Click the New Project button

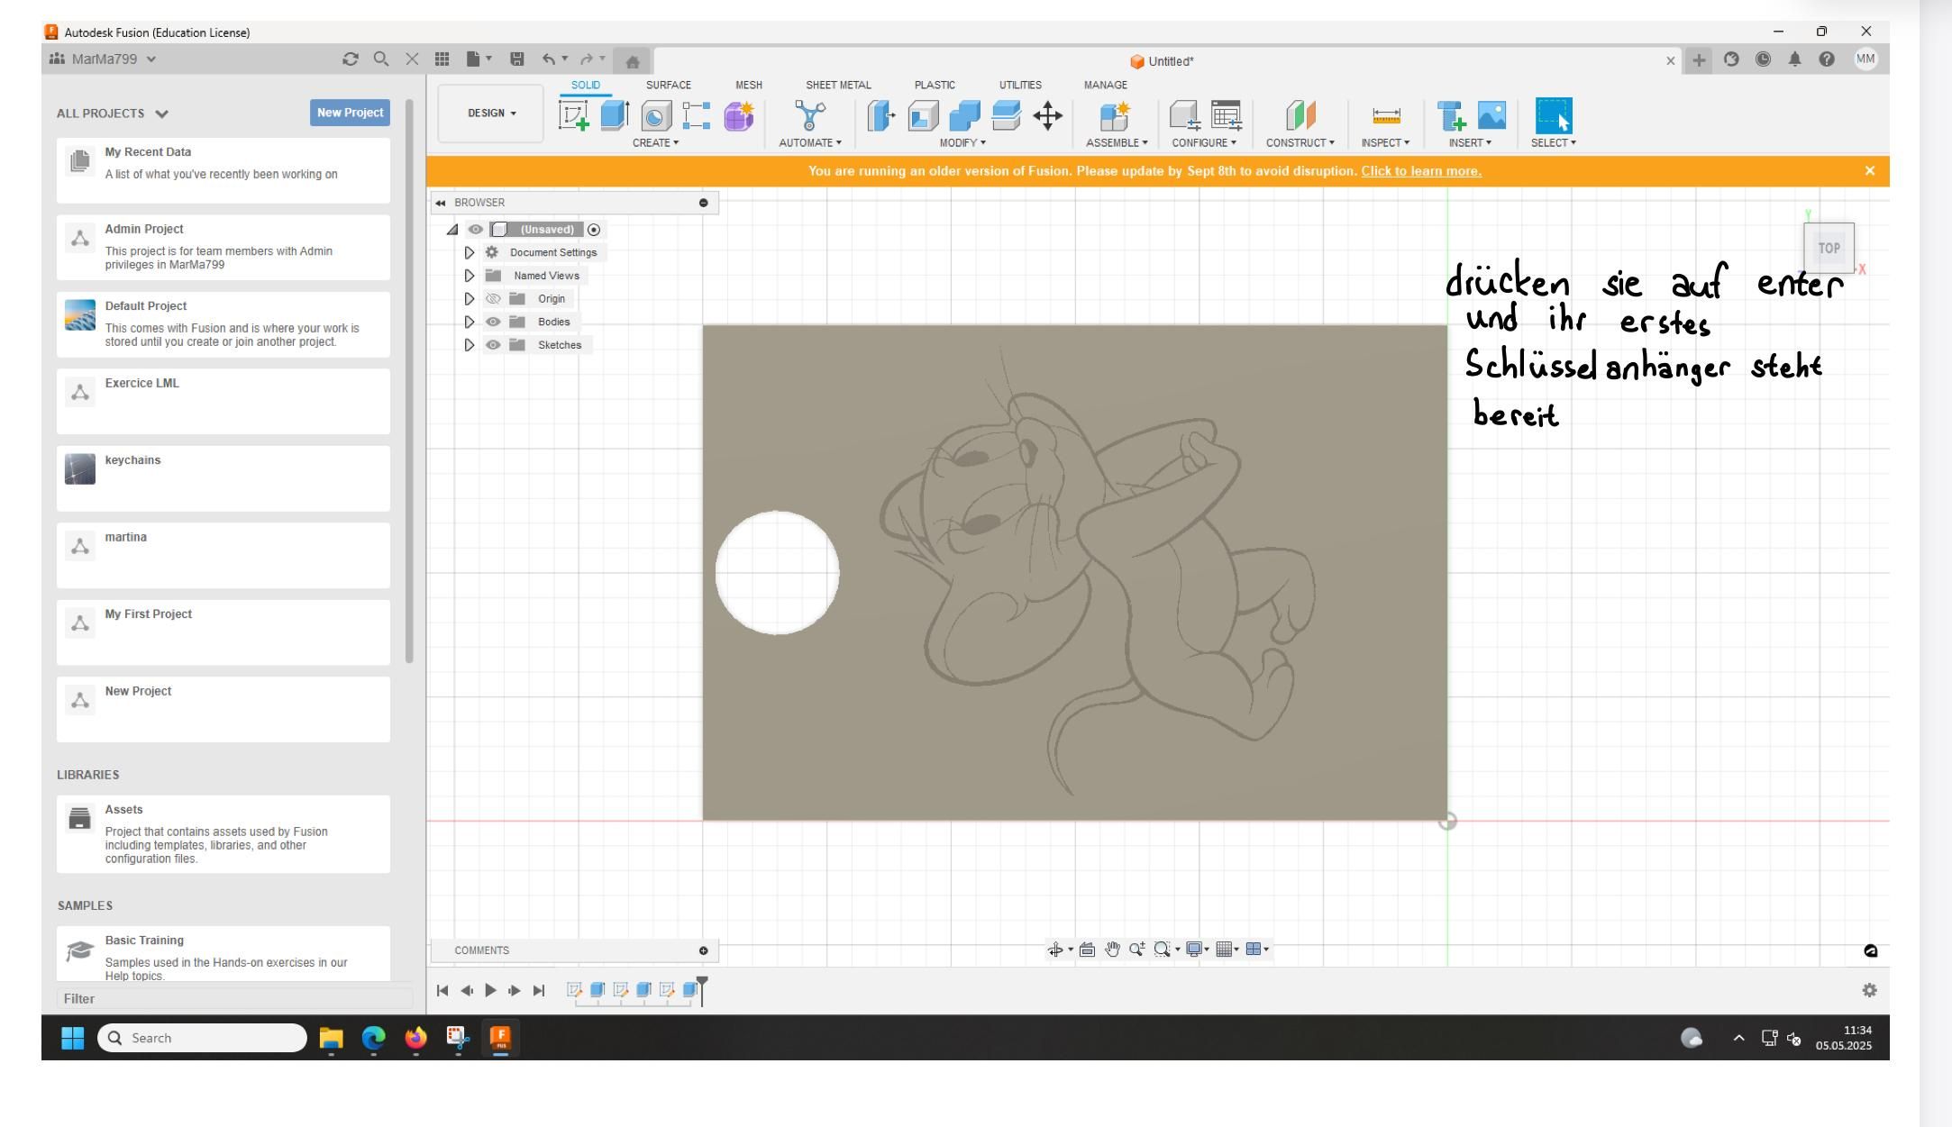pyautogui.click(x=350, y=113)
